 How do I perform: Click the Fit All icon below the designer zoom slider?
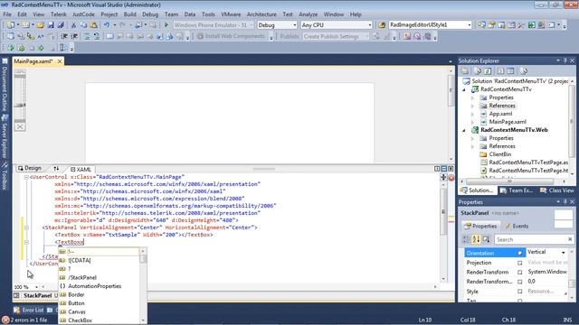click(20, 126)
